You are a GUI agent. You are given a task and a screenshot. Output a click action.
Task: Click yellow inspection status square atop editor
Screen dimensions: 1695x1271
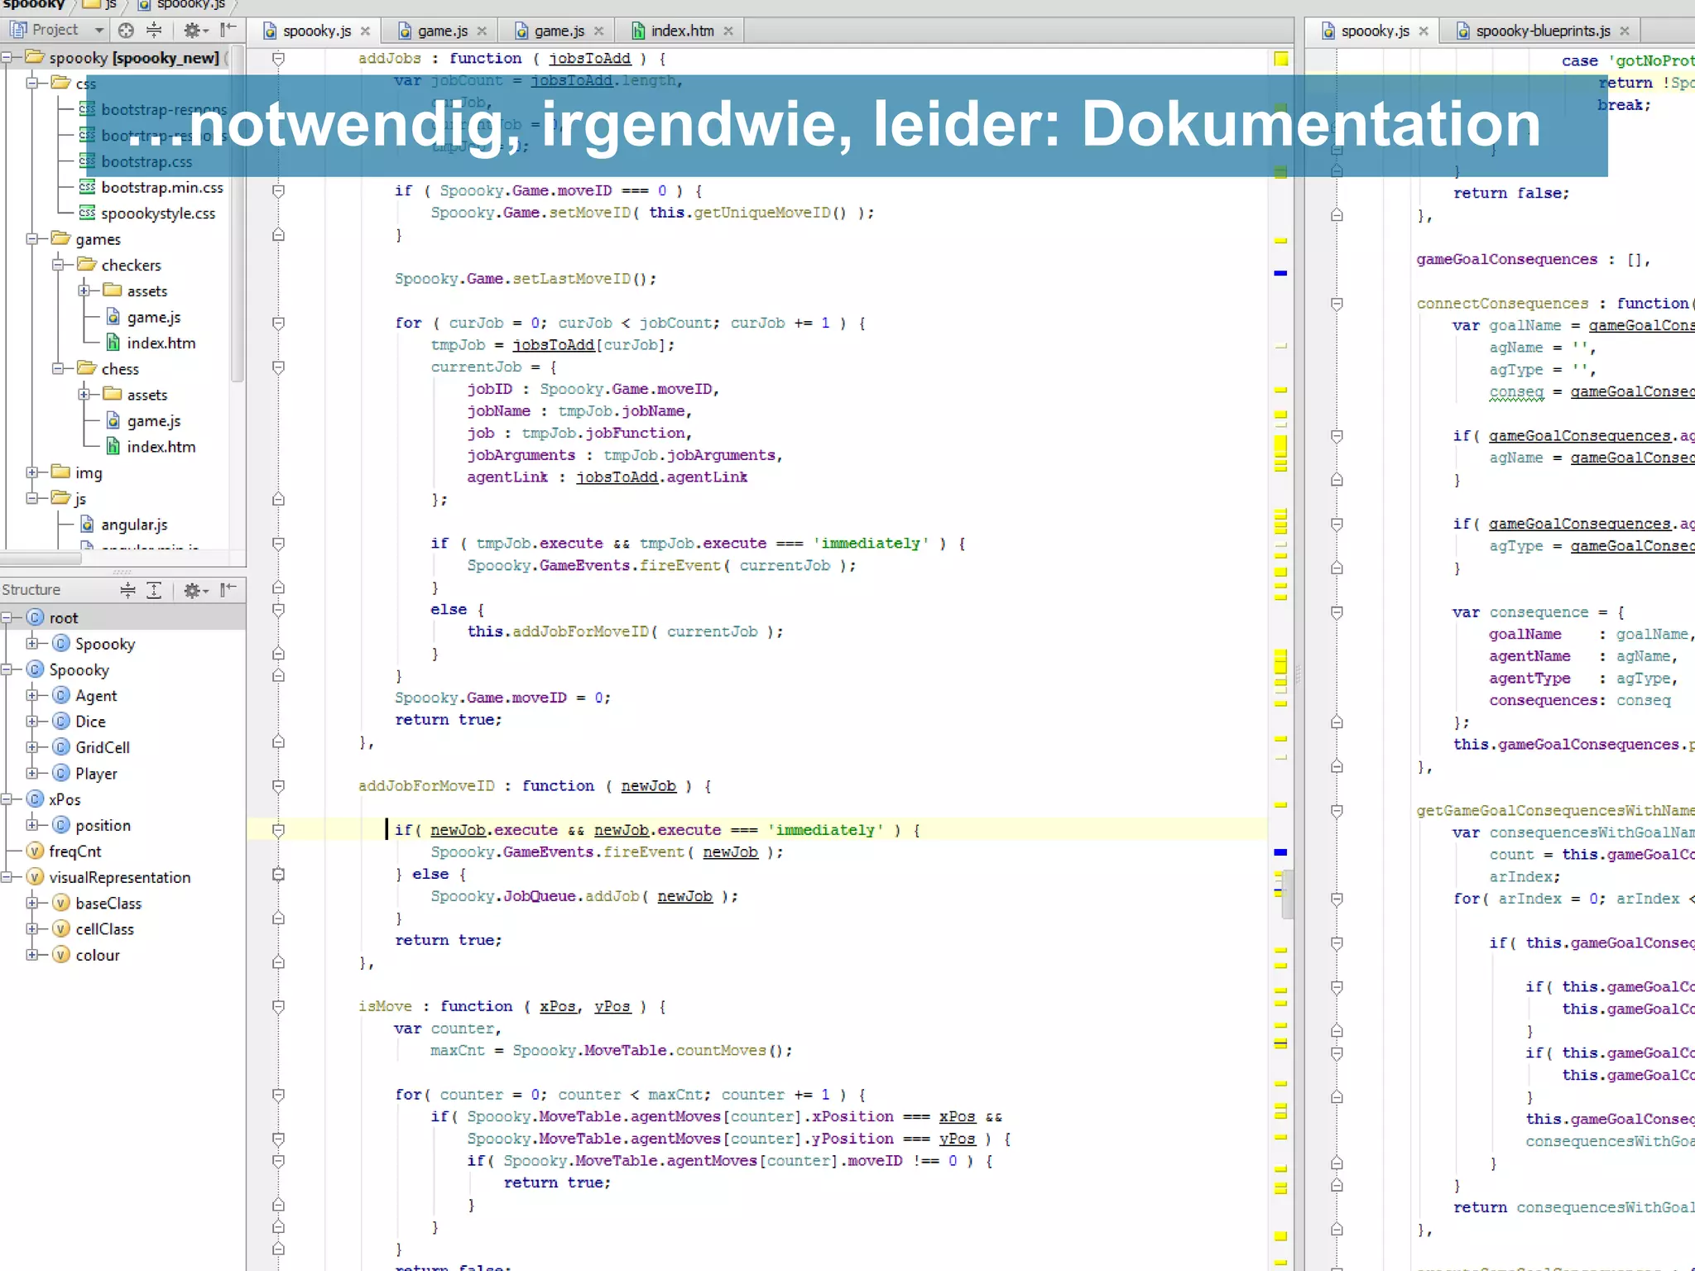coord(1281,59)
